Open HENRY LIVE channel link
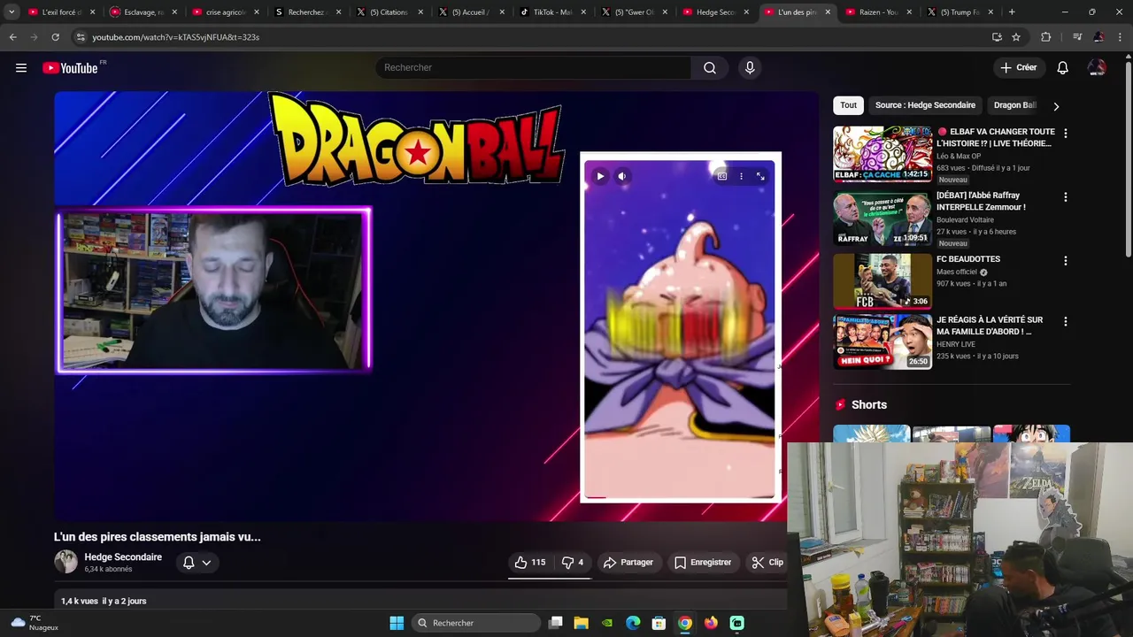 [x=956, y=344]
